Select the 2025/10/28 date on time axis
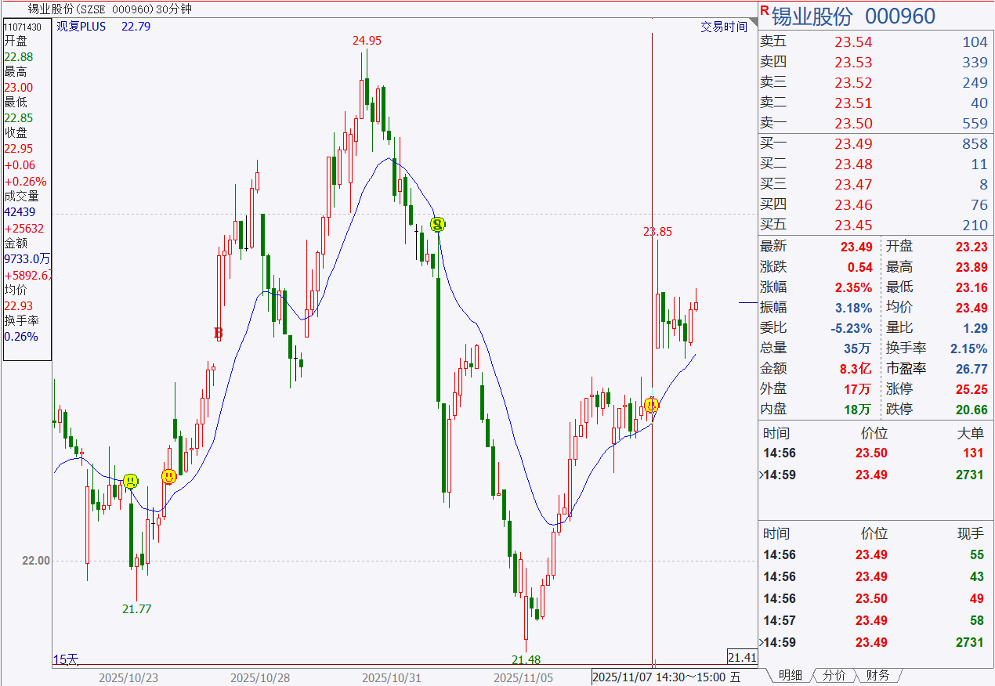 261,677
